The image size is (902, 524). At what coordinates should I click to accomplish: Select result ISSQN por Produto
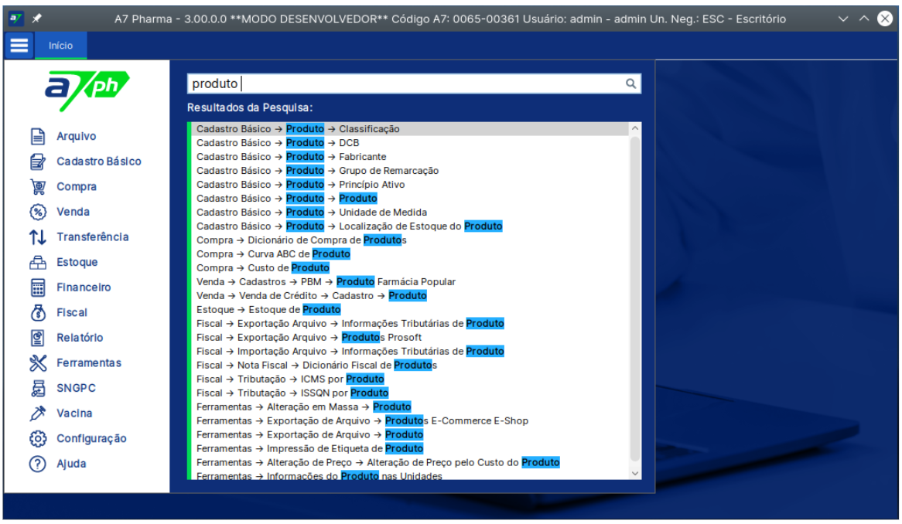[410, 393]
